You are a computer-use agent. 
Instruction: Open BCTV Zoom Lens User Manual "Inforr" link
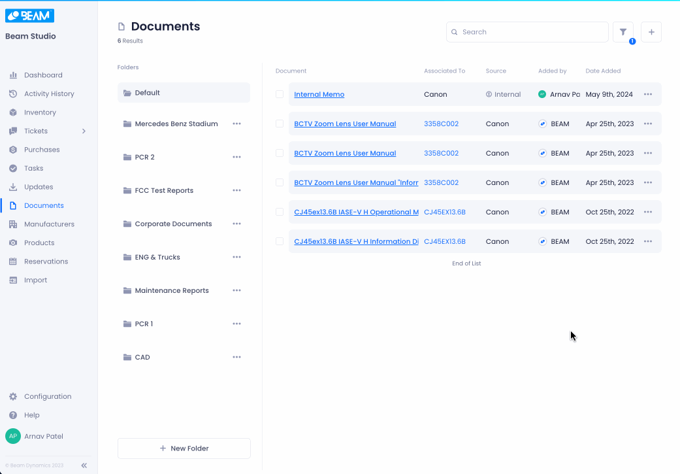357,183
